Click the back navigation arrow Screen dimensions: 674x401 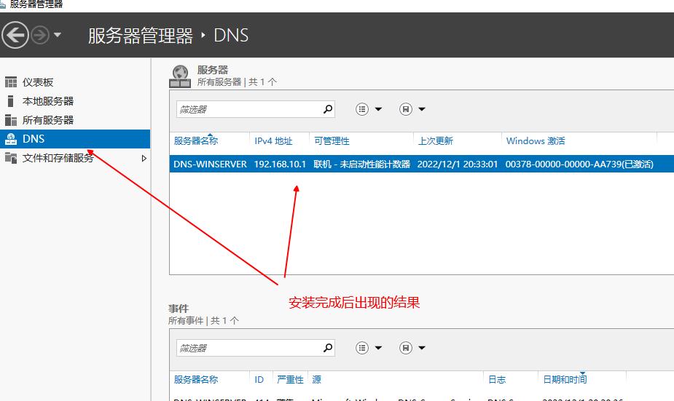[15, 35]
